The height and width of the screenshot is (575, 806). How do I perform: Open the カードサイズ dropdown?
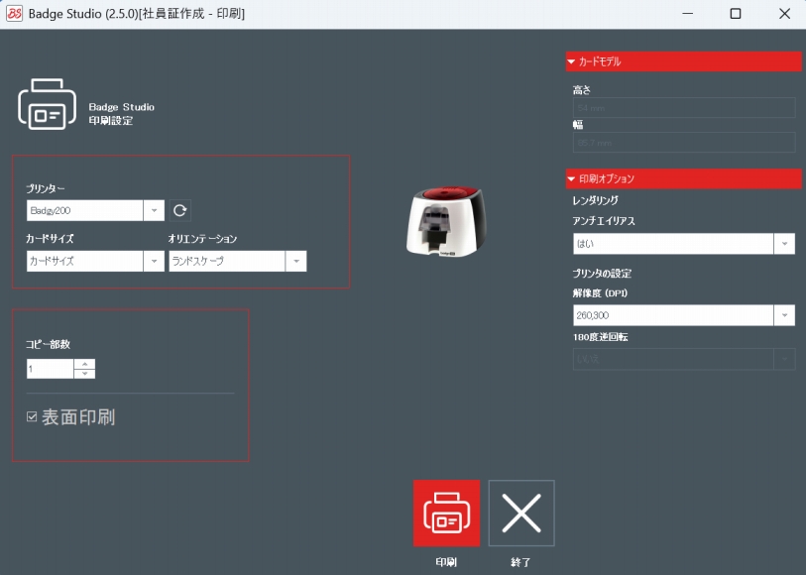pyautogui.click(x=154, y=261)
